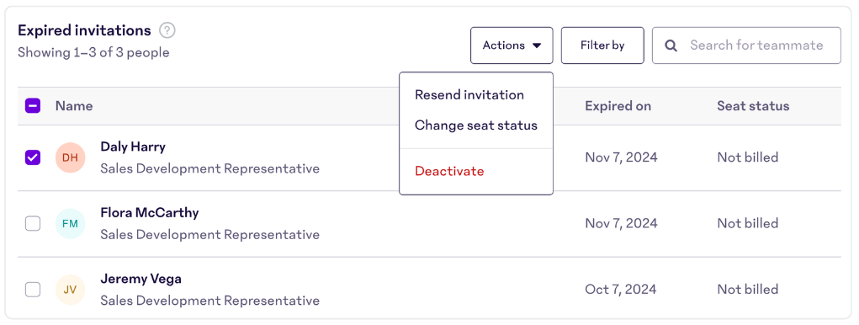The width and height of the screenshot is (859, 325).
Task: Click the Name column header
Action: click(x=74, y=106)
